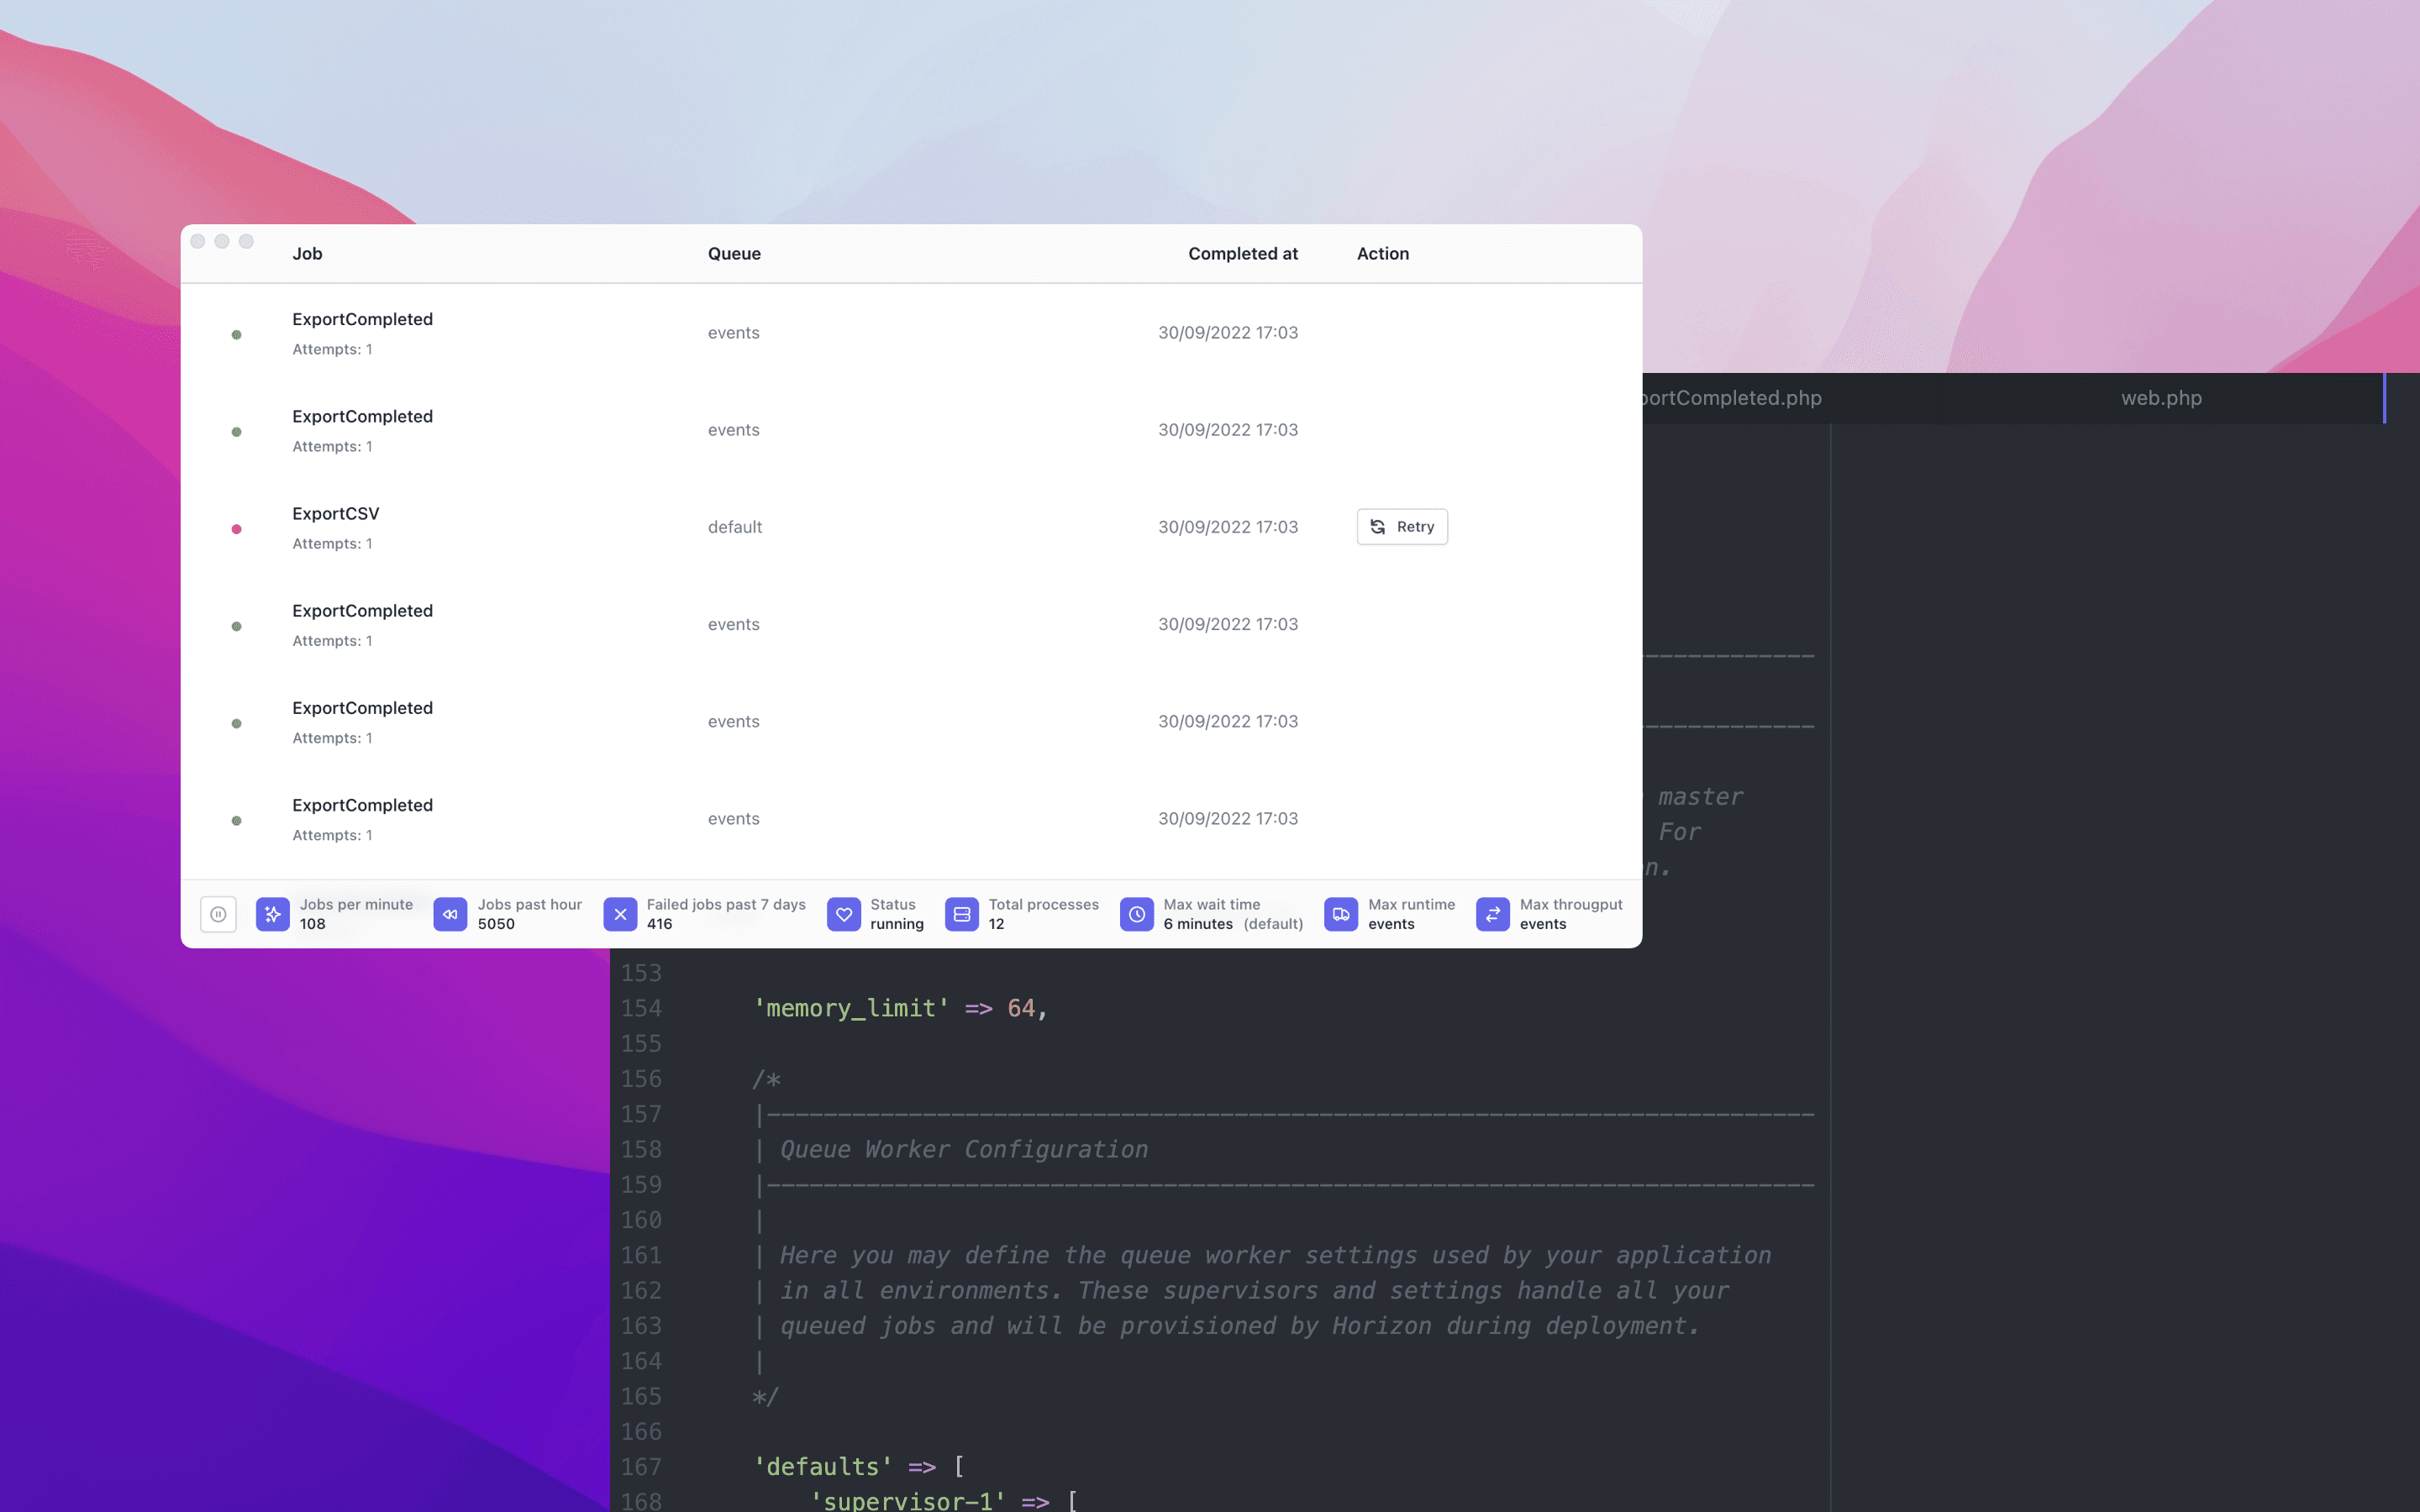The image size is (2420, 1512).
Task: Click the Jobs past hour rewind icon
Action: 450,914
